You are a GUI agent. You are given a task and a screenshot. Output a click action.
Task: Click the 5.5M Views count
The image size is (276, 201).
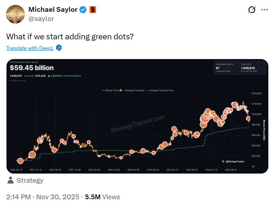pyautogui.click(x=103, y=197)
